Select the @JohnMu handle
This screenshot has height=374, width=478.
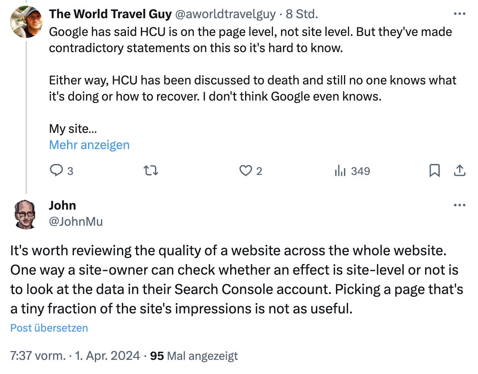[76, 221]
